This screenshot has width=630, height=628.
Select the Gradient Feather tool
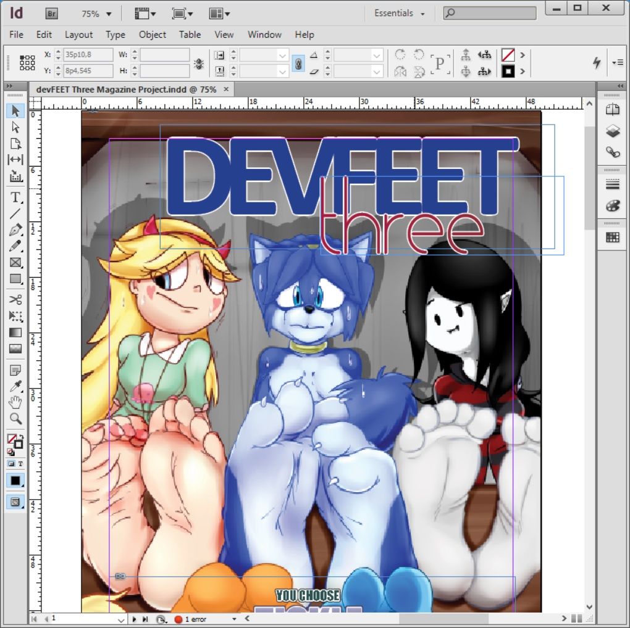[15, 349]
